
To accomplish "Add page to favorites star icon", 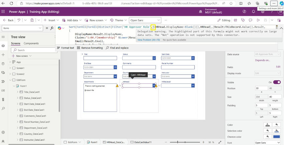I will [231, 3].
